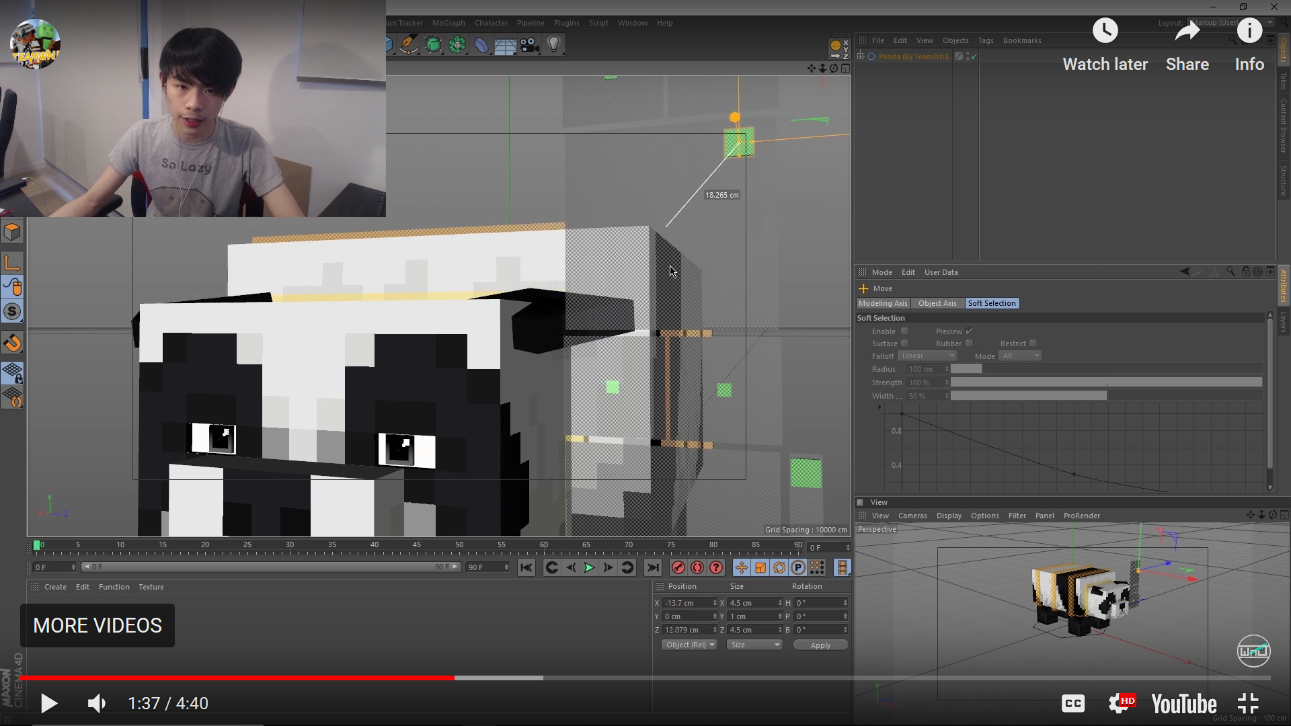Toggle the Surface checkbox

904,343
